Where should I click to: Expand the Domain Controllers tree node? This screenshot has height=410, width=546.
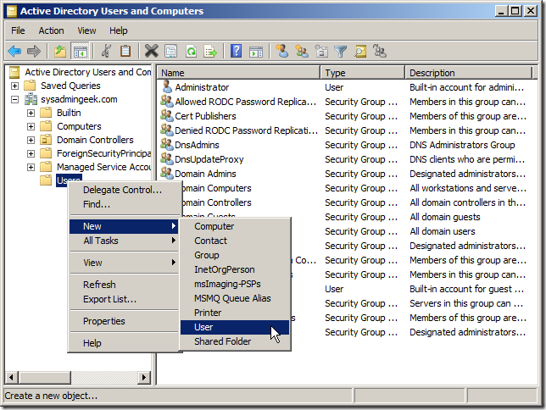(x=31, y=140)
